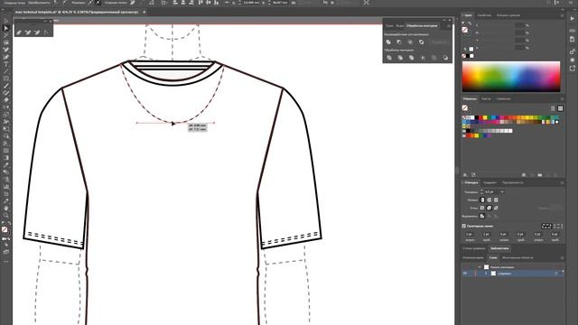Select the Rectangle tool
Screen dimensions: 578x325
pos(6,79)
